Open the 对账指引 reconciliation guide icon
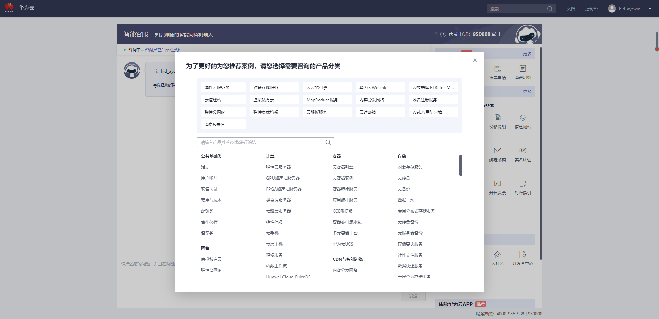 (523, 187)
